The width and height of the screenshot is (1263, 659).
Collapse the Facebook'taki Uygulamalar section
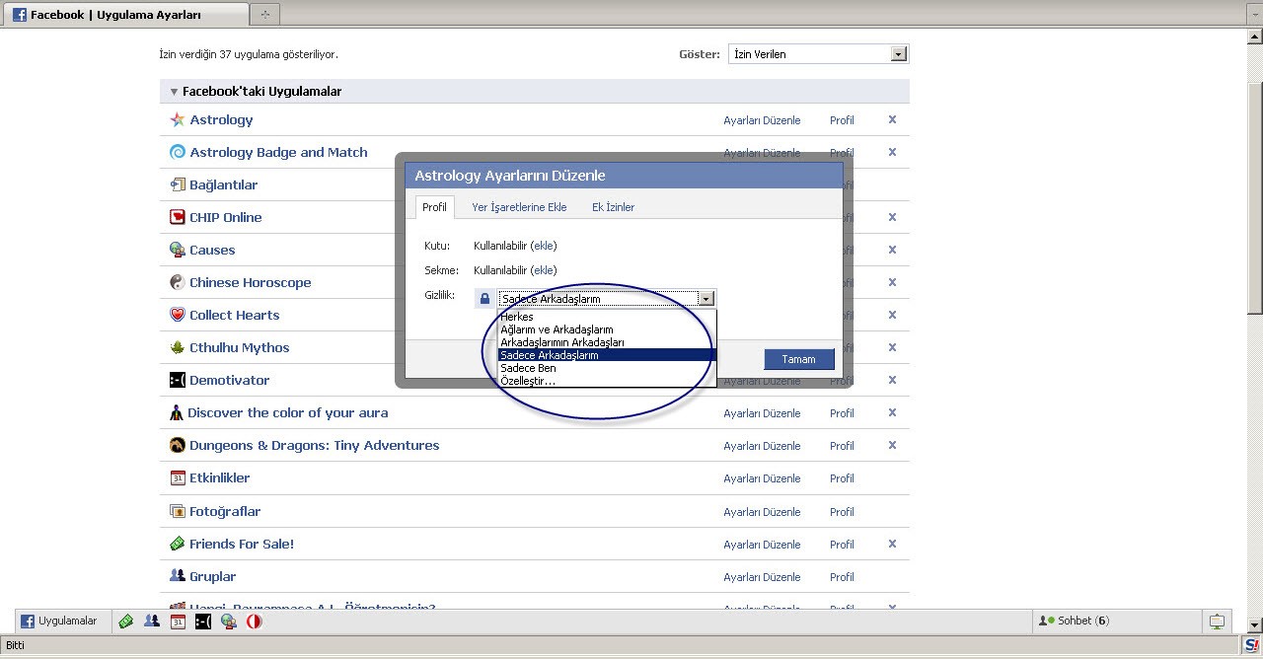[174, 92]
